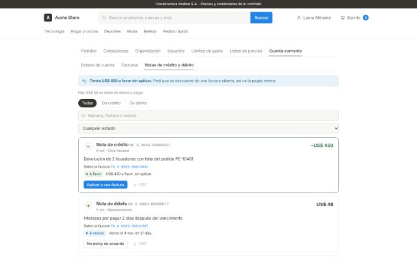Open the Belleza category

pyautogui.click(x=150, y=31)
